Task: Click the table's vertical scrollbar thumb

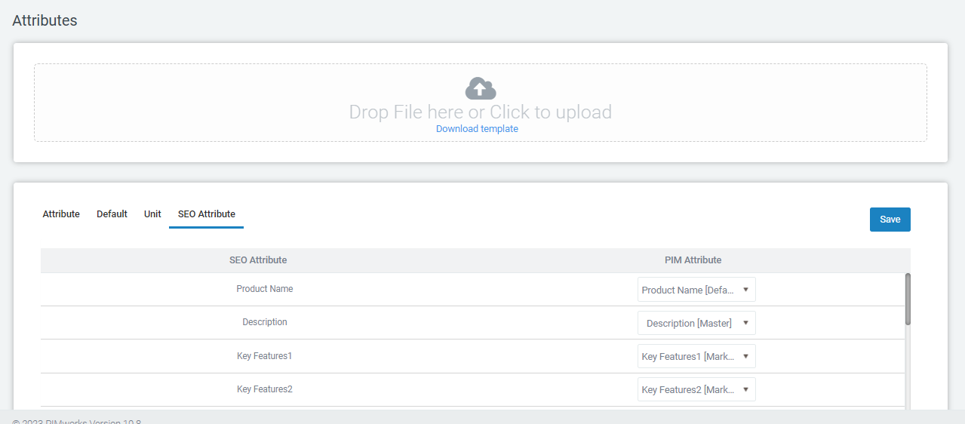Action: (x=908, y=299)
